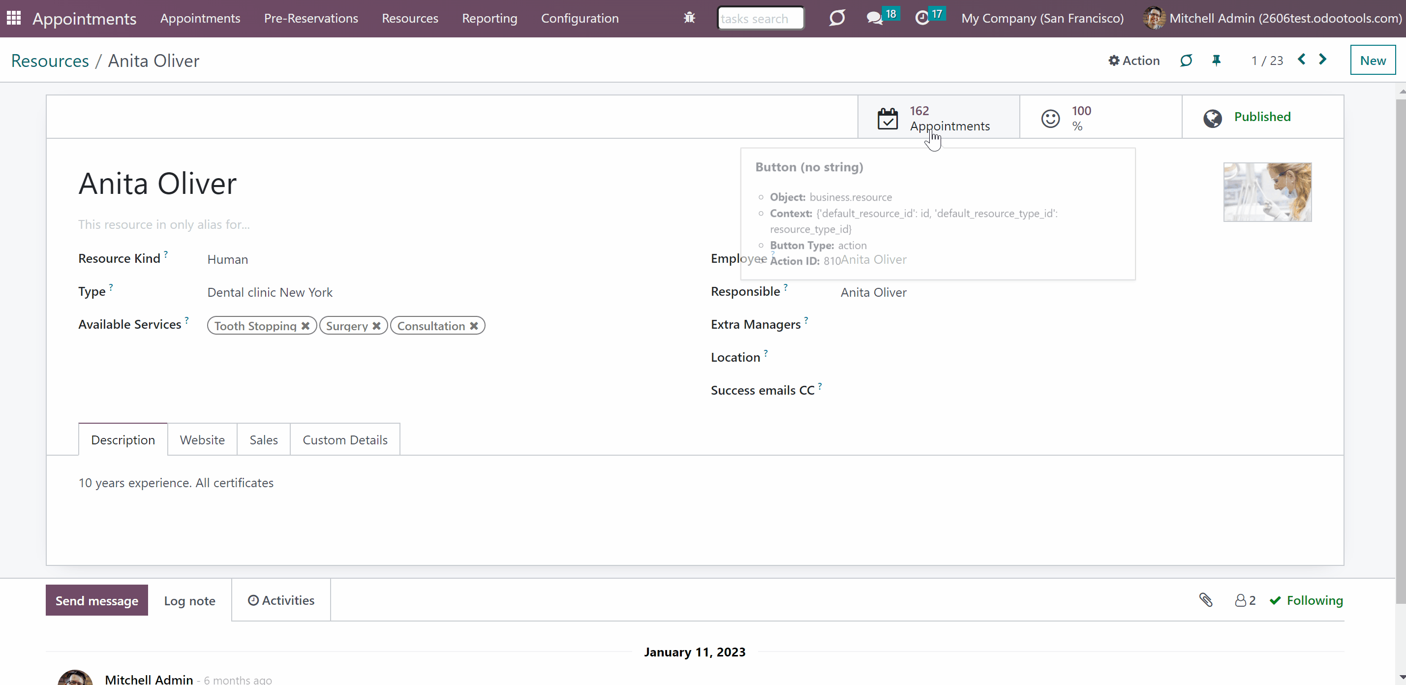Click Mitchell Admin avatar in navbar
Viewport: 1406px width, 685px height.
point(1153,18)
